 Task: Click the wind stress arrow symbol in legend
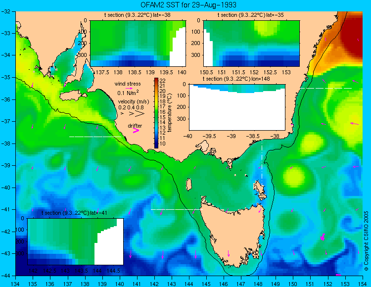129,88
